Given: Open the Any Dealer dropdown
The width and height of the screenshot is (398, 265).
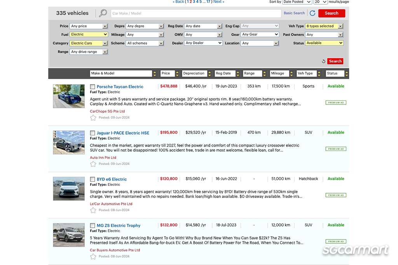Looking at the screenshot, I should [203, 43].
